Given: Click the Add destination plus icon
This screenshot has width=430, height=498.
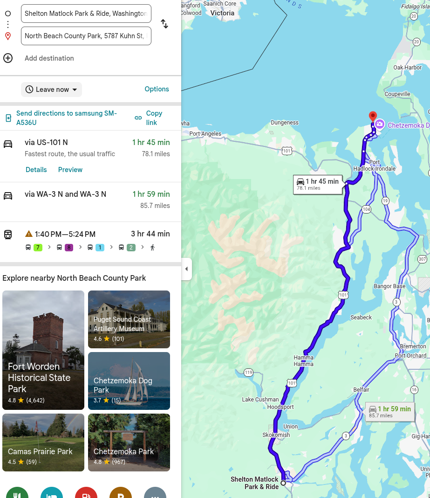Looking at the screenshot, I should (8, 58).
